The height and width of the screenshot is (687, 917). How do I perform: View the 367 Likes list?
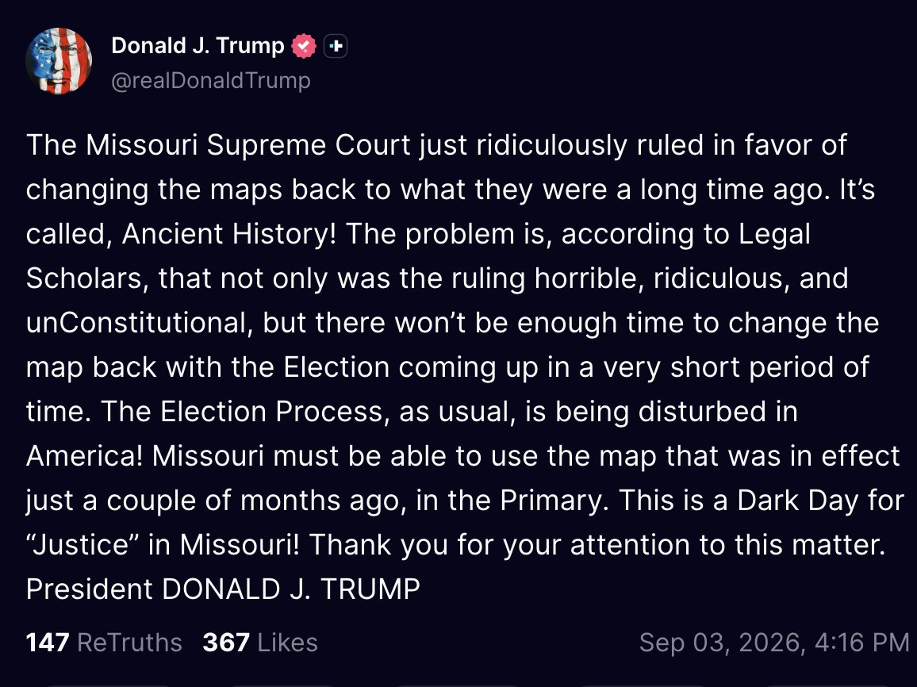point(260,643)
